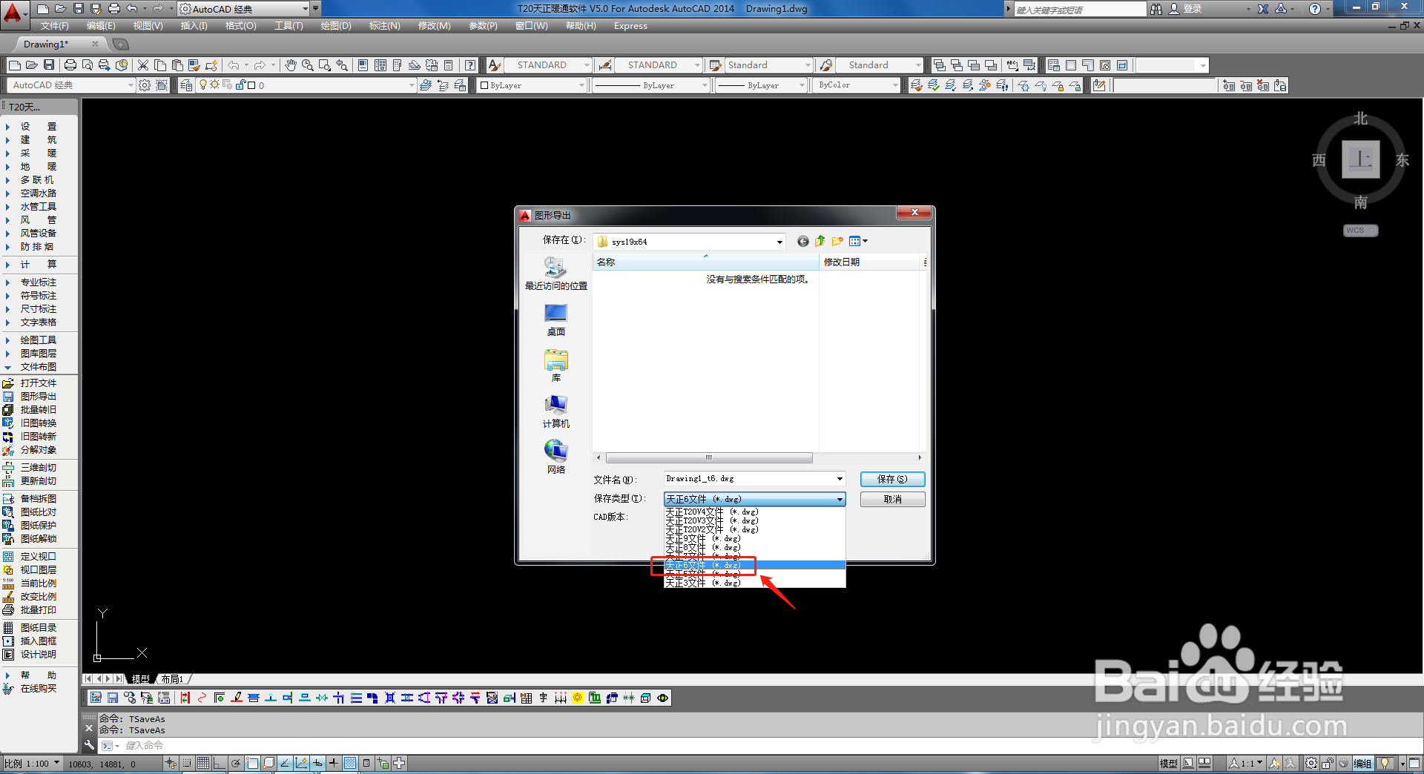Open the 保存在 folder dropdown
This screenshot has height=774, width=1424.
click(779, 242)
